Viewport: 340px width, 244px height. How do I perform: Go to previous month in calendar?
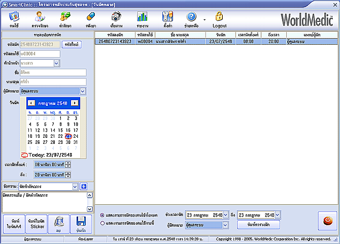click(x=31, y=103)
